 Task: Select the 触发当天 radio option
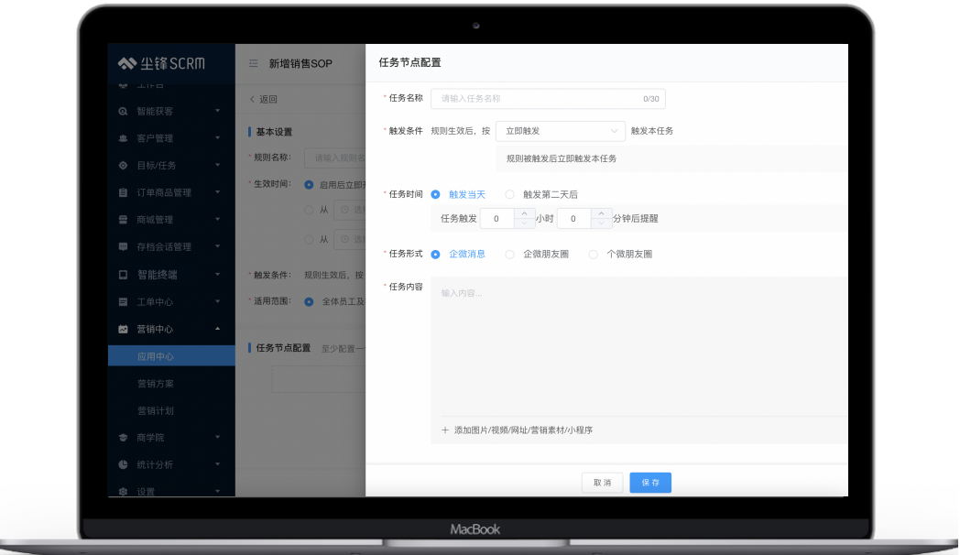(x=435, y=194)
